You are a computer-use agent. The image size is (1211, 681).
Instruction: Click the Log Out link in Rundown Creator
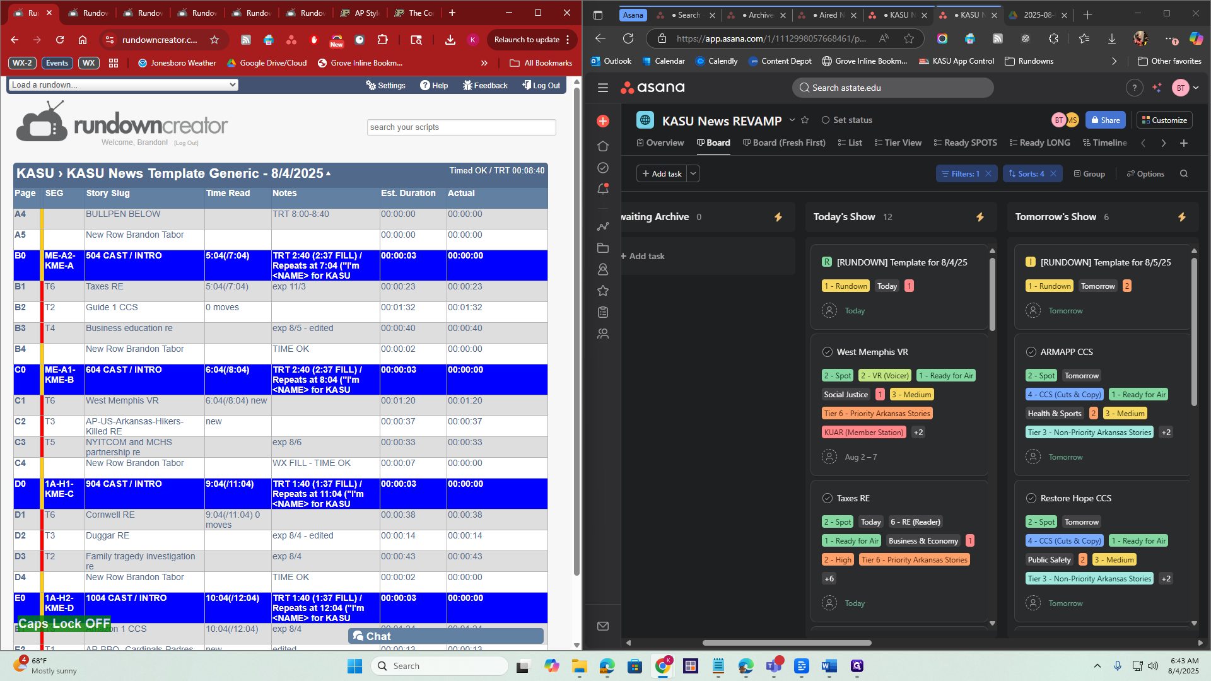coord(541,85)
